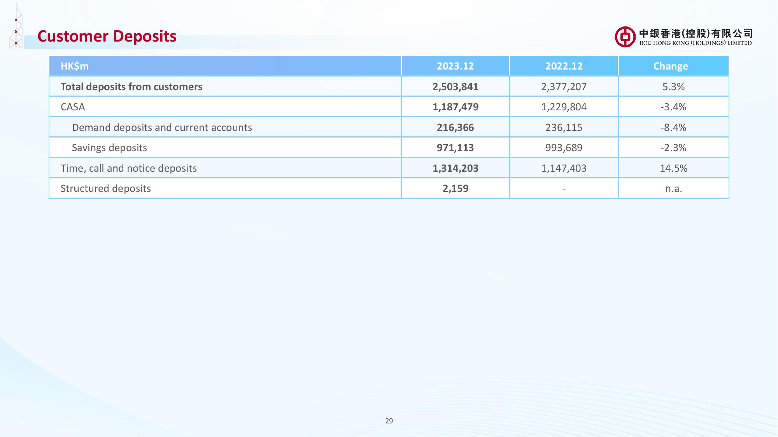
Task: Select the Customer Deposits slide title
Action: pyautogui.click(x=107, y=36)
